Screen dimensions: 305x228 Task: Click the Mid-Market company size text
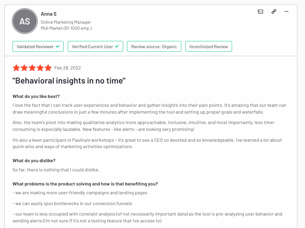pyautogui.click(x=66, y=28)
